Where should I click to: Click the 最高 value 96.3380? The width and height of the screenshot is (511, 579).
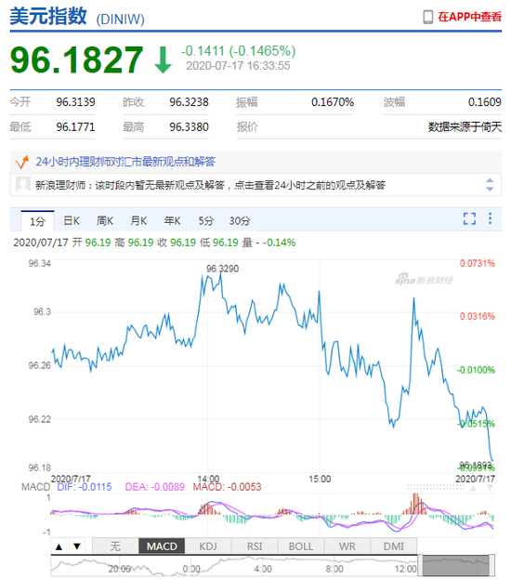click(189, 127)
